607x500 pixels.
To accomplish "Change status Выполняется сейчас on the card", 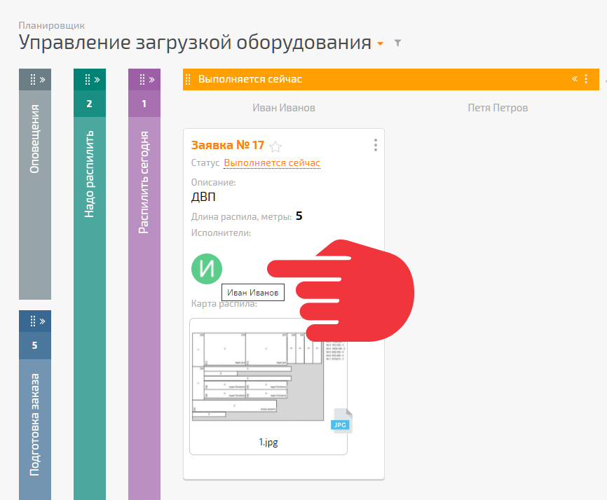I will point(272,162).
